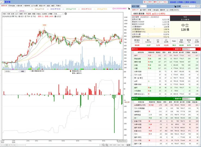
Task: Check the 元大 seller row checkbox
Action: (133, 134)
